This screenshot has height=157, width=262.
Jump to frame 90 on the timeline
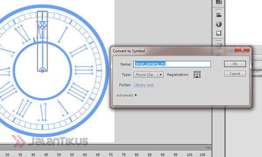[x=162, y=155]
